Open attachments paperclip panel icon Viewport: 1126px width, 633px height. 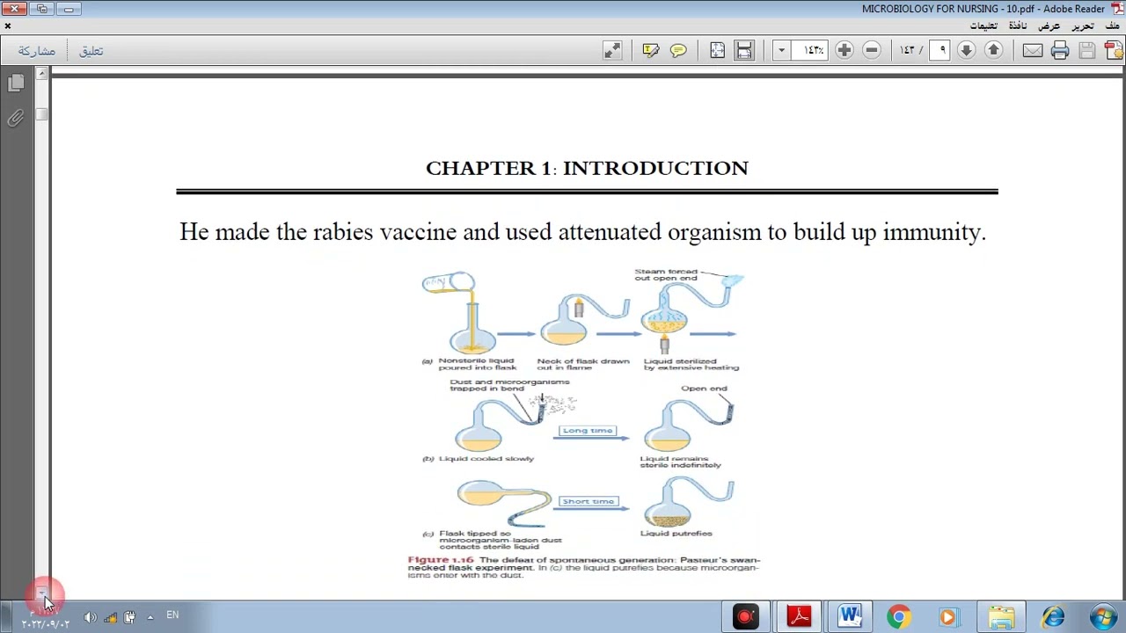[x=16, y=119]
